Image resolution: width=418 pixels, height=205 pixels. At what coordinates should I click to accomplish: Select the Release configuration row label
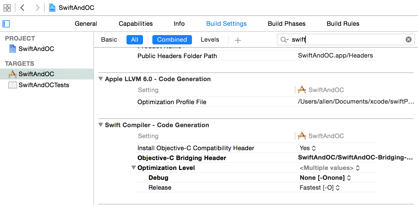tap(160, 187)
